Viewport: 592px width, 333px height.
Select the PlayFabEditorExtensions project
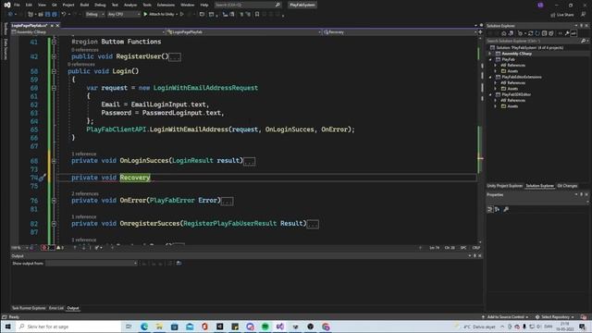(x=522, y=77)
